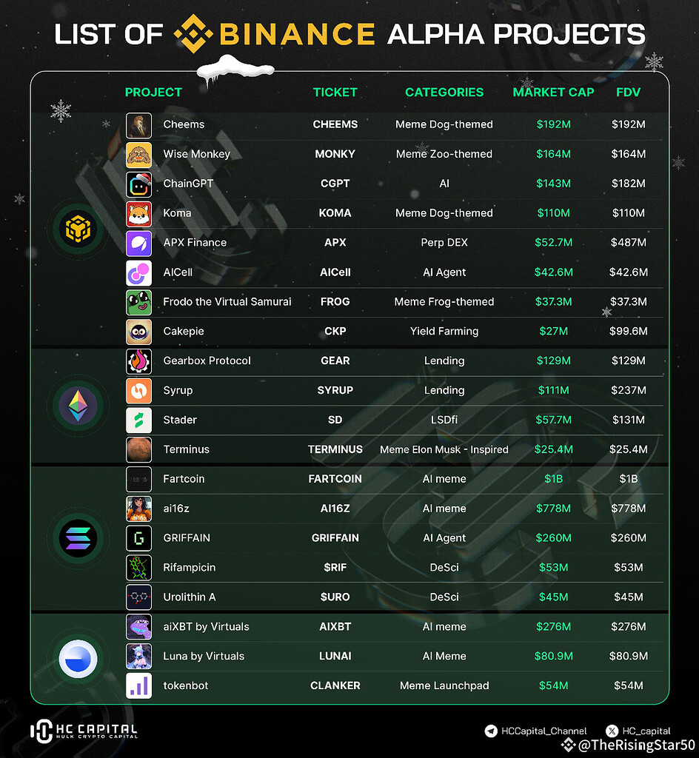The height and width of the screenshot is (758, 699).
Task: Select the Fartcoin project name
Action: 184,479
